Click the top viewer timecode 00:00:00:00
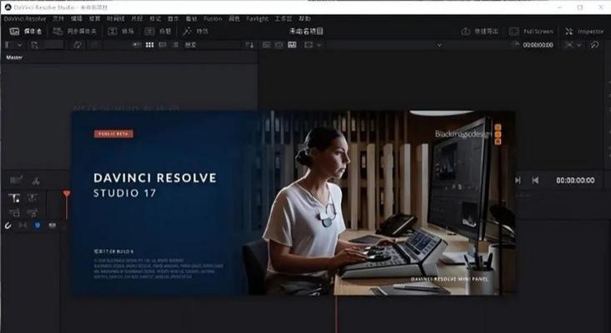Viewport: 611px width, 333px height. point(538,45)
